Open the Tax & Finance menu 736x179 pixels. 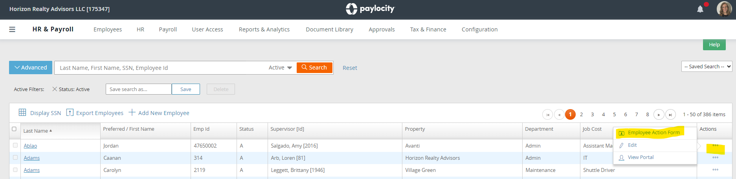428,29
